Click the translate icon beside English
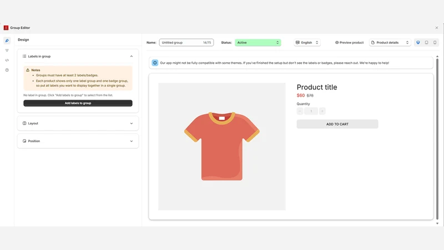 [297, 43]
